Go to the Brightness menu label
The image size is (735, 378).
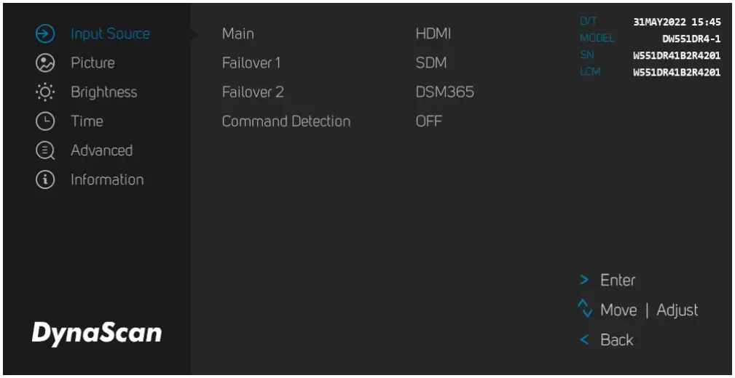click(103, 92)
